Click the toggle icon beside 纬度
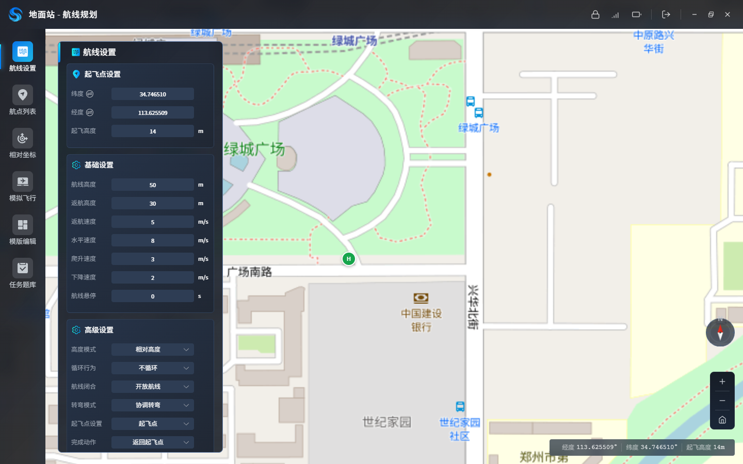The height and width of the screenshot is (464, 743). click(90, 94)
